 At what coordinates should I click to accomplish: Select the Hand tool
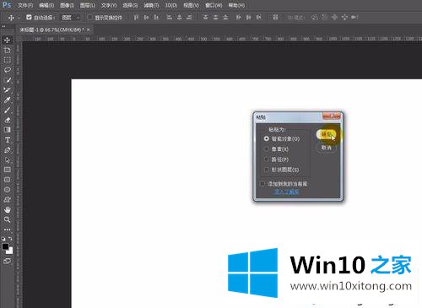(x=7, y=209)
